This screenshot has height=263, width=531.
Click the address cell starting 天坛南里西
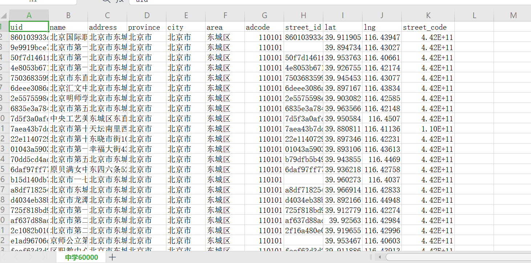pyautogui.click(x=108, y=129)
